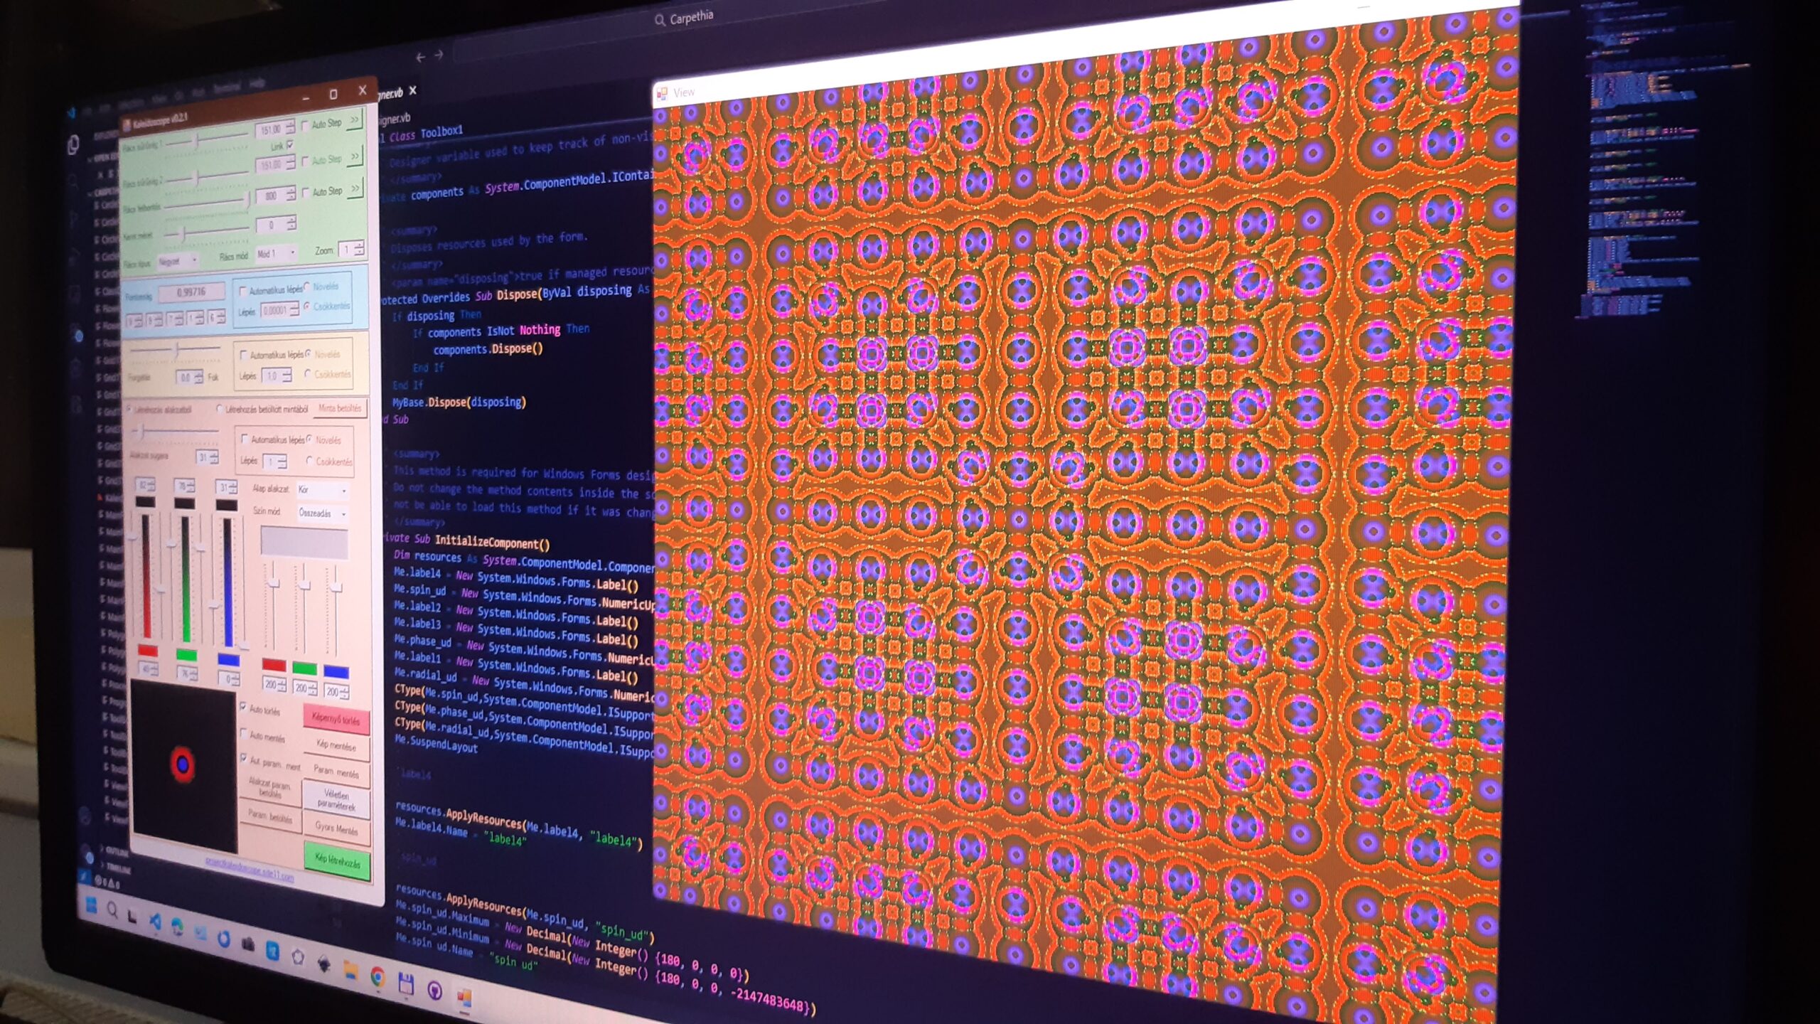This screenshot has height=1024, width=1820.
Task: Click the Rács sűrűség 1 slider handle
Action: (197, 139)
